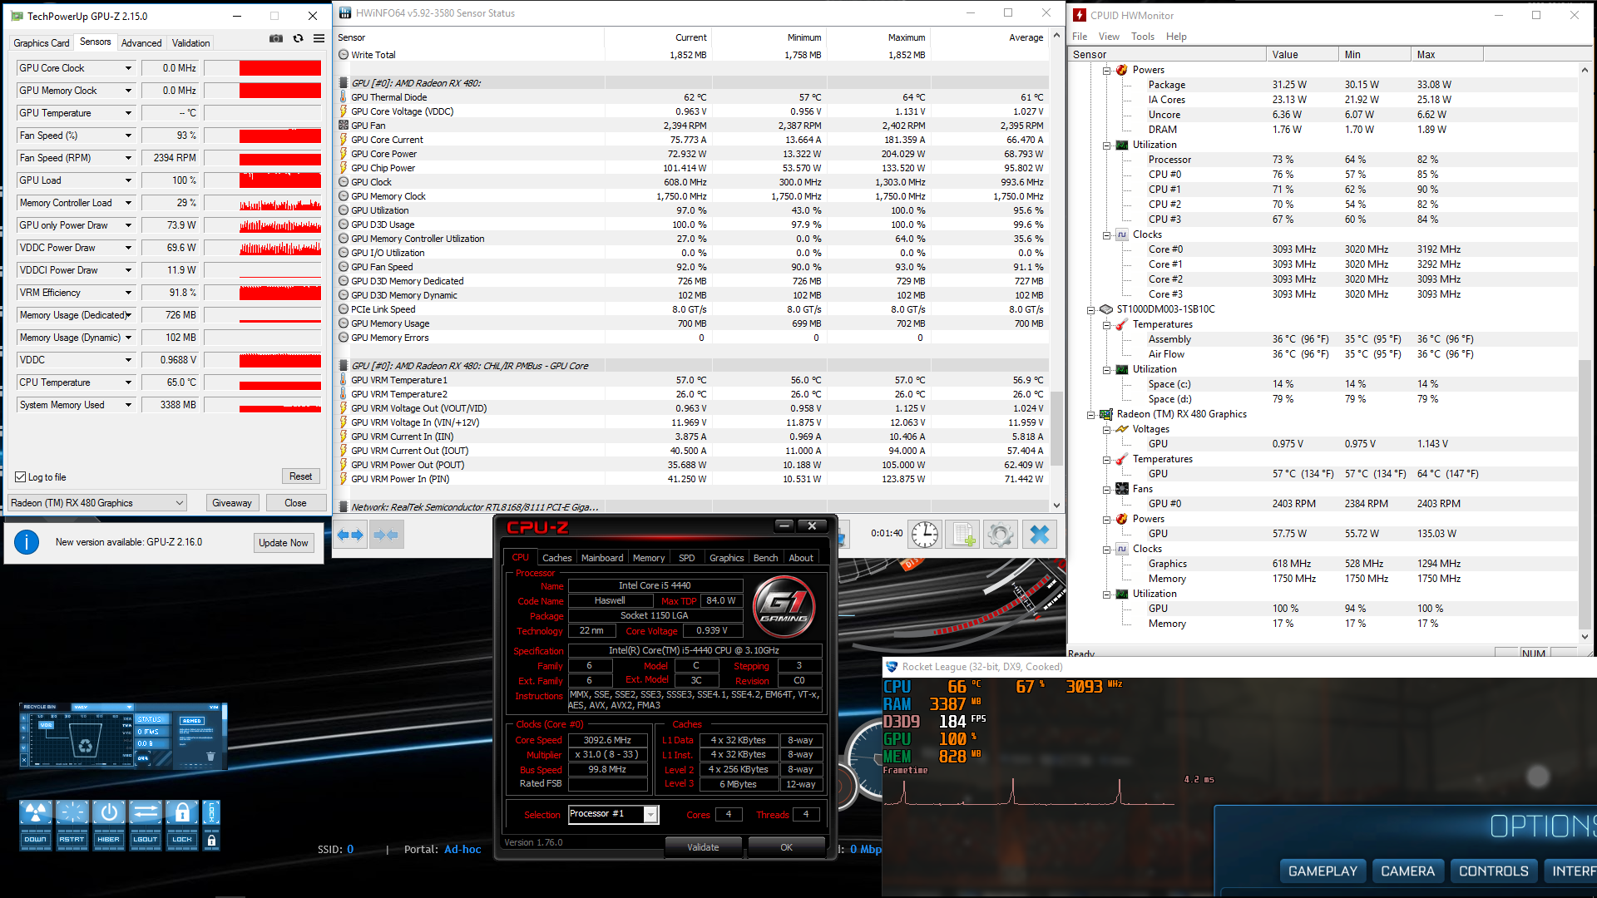Click the small padlock icon under vertical LOCK

tap(211, 841)
